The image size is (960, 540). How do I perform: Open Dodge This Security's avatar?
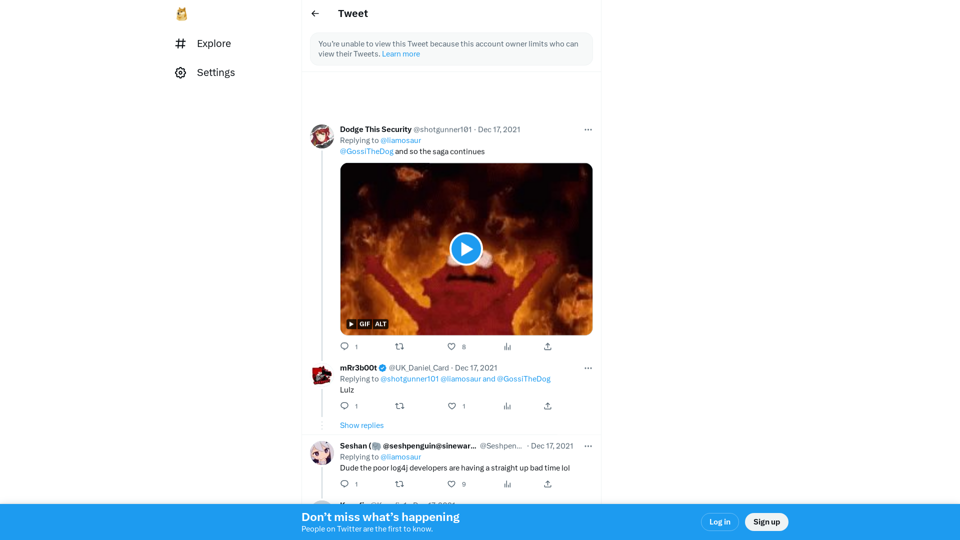tap(322, 136)
